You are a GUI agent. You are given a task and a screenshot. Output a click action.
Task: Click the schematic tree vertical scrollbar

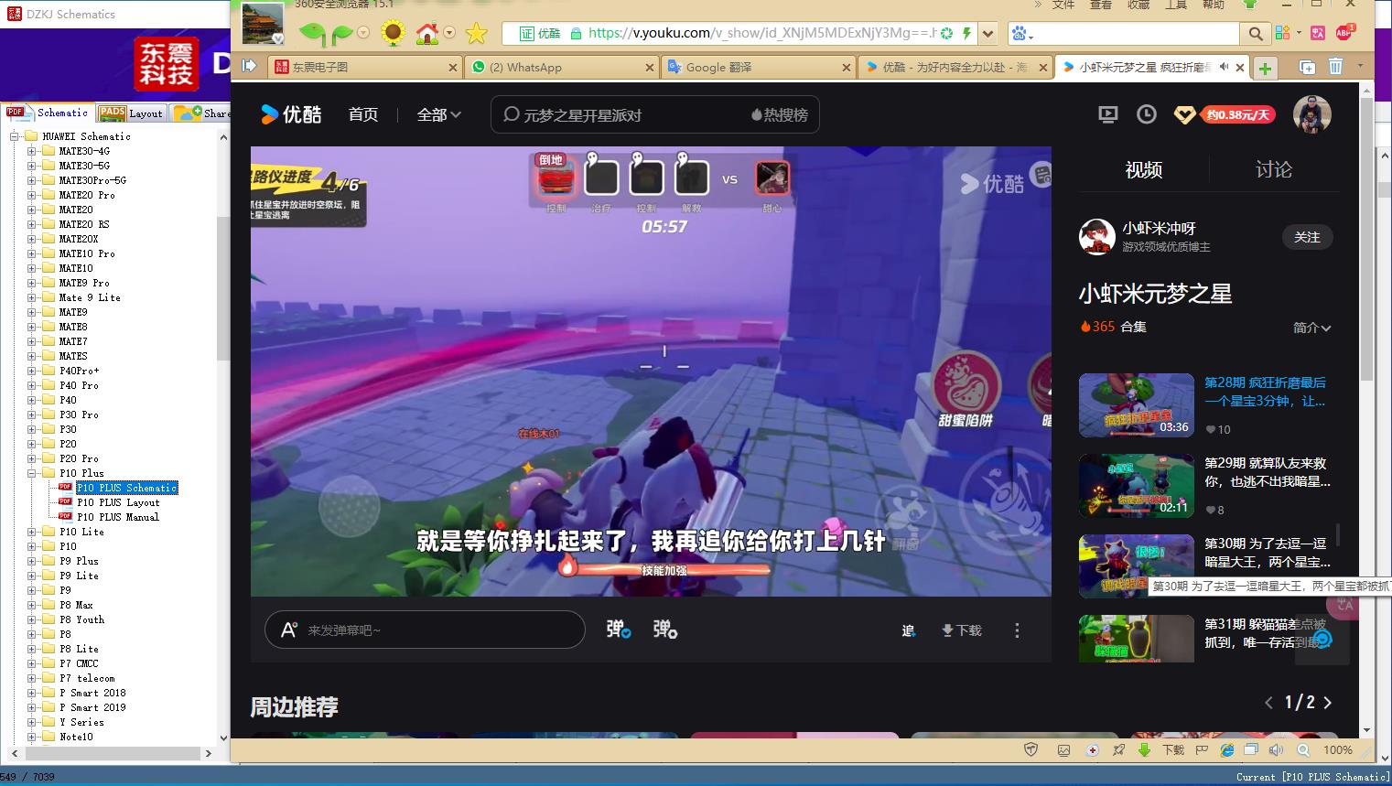(222, 288)
